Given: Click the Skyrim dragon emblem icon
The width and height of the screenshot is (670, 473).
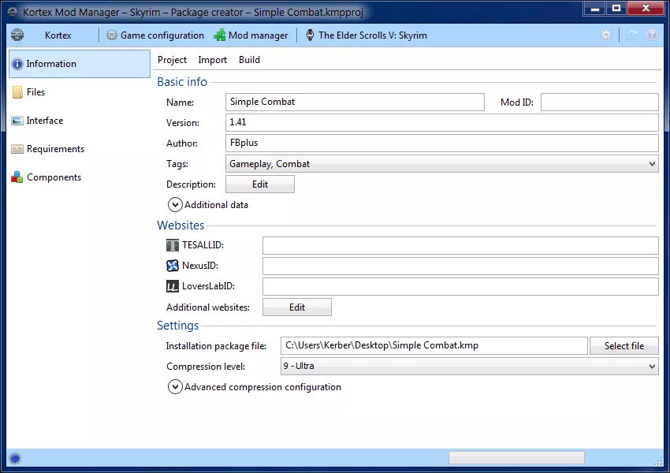Looking at the screenshot, I should coord(311,35).
